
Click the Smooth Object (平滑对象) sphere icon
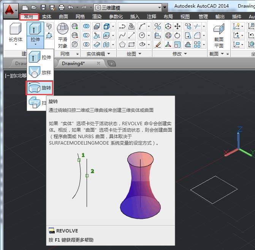(63, 29)
